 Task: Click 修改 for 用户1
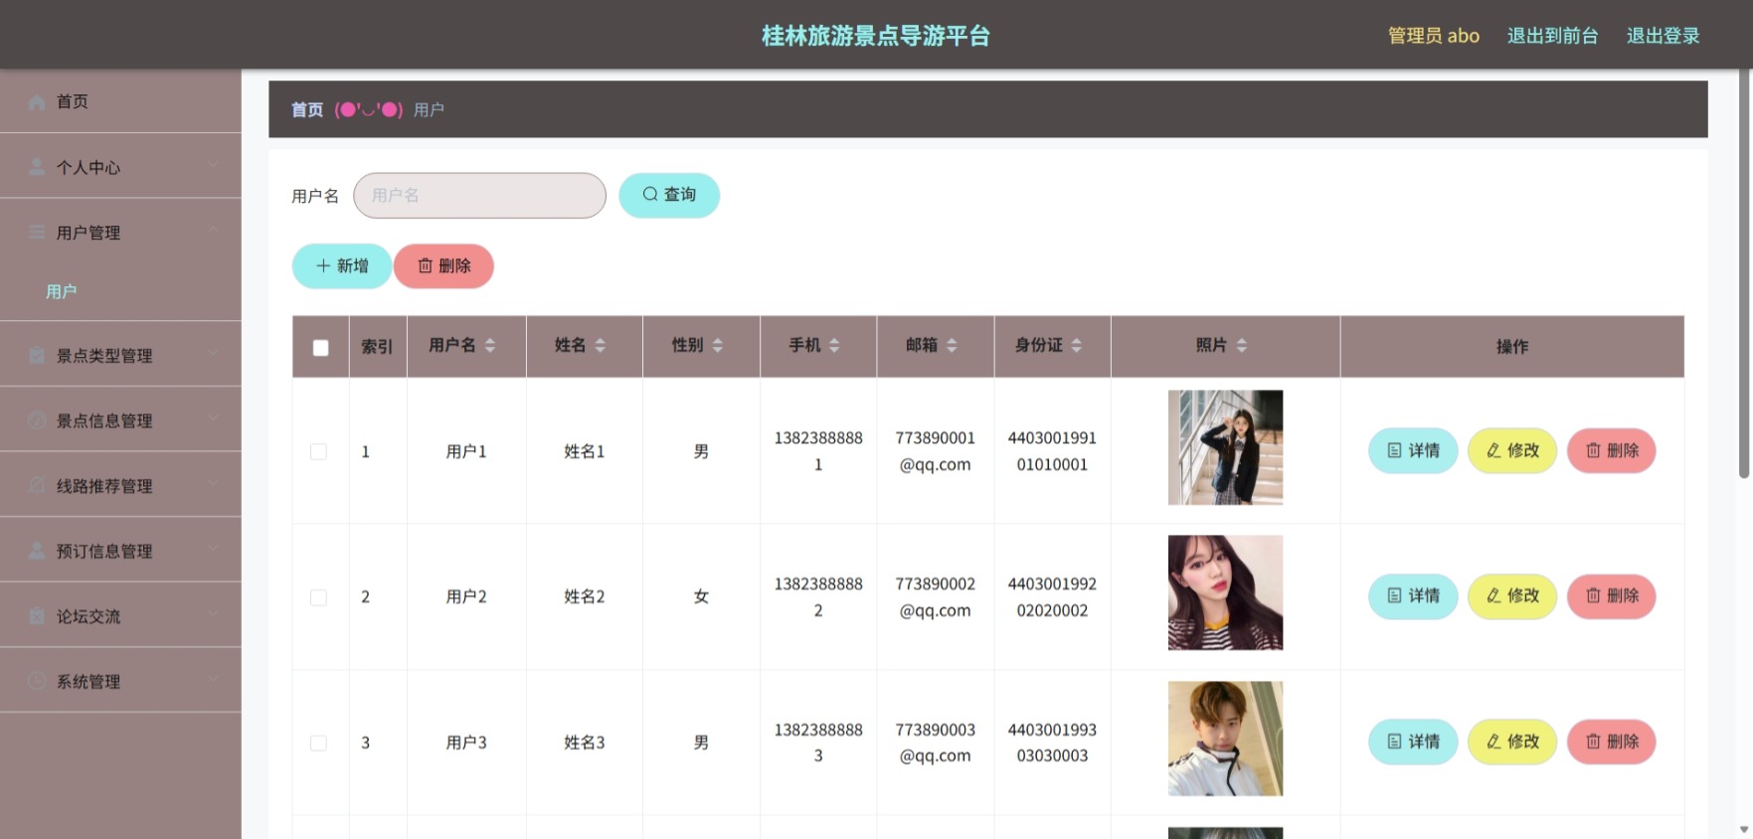click(1512, 450)
